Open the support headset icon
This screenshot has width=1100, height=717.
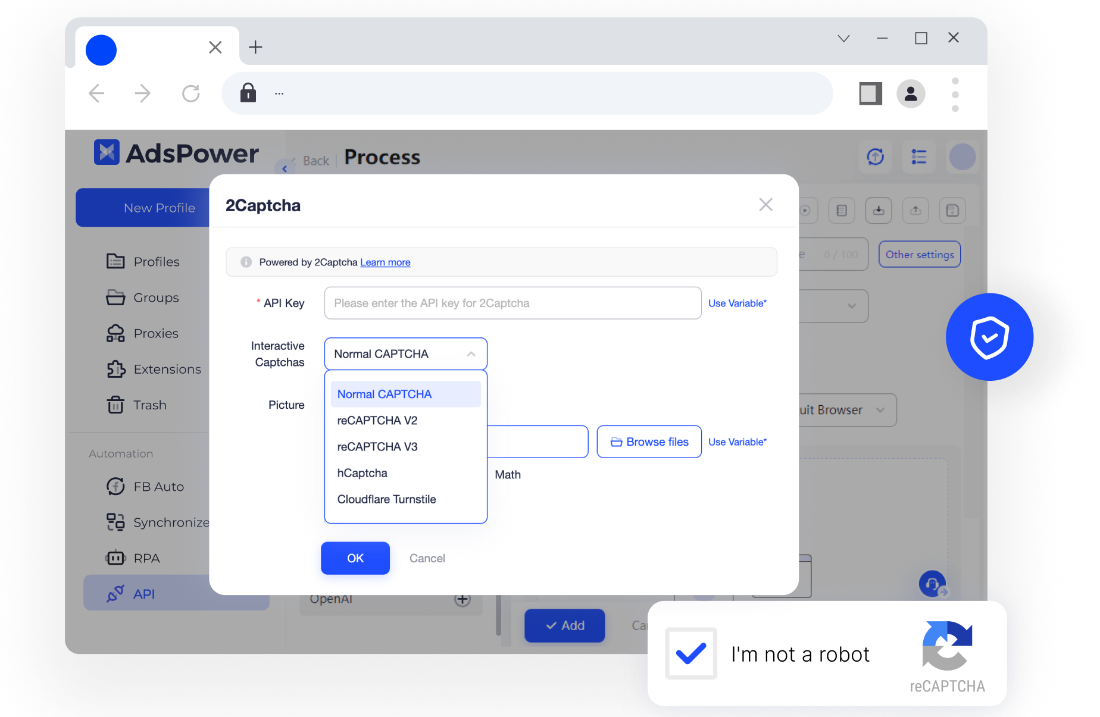pos(933,584)
